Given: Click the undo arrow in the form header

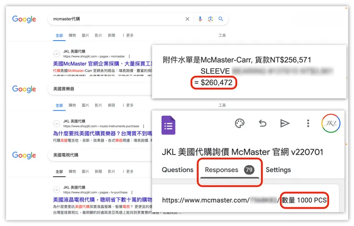Looking at the screenshot, I should click(x=262, y=124).
